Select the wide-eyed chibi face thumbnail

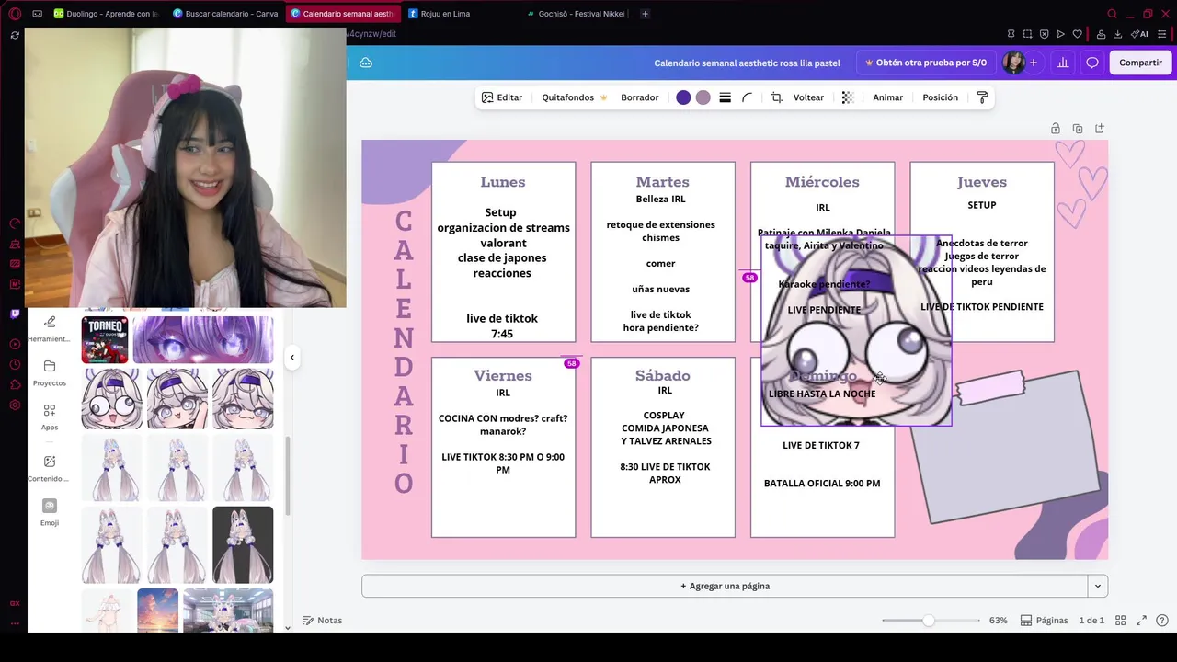112,399
